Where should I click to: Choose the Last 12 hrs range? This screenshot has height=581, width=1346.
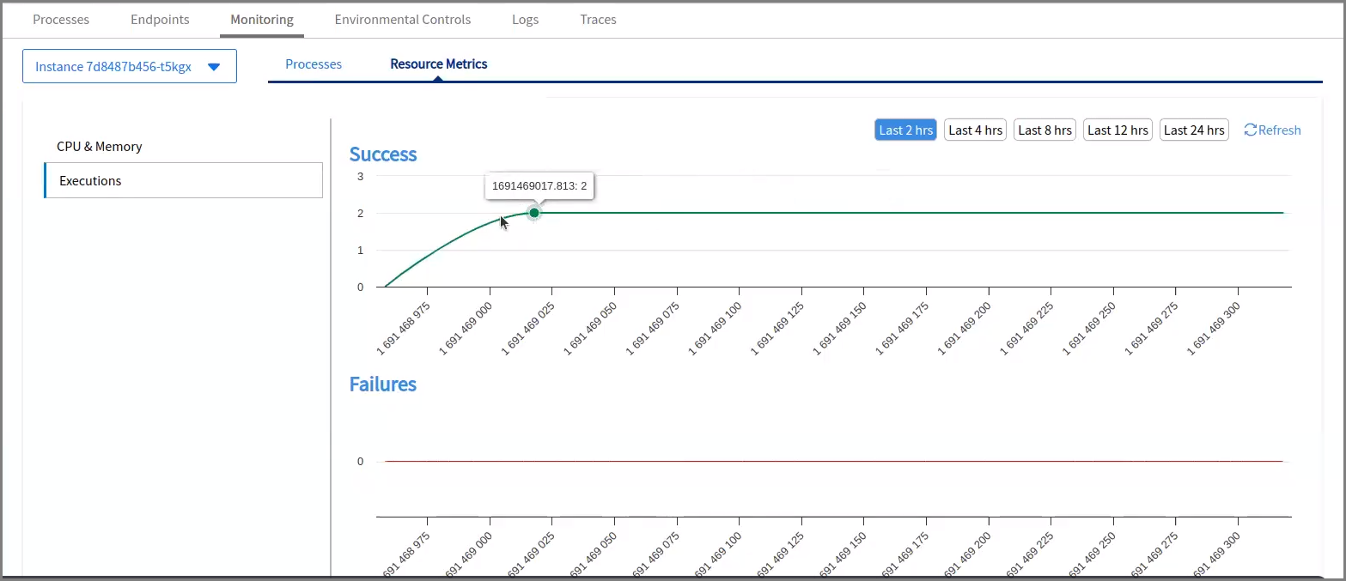[x=1118, y=130]
